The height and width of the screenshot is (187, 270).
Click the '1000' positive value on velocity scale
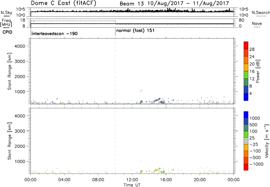pyautogui.click(x=255, y=118)
